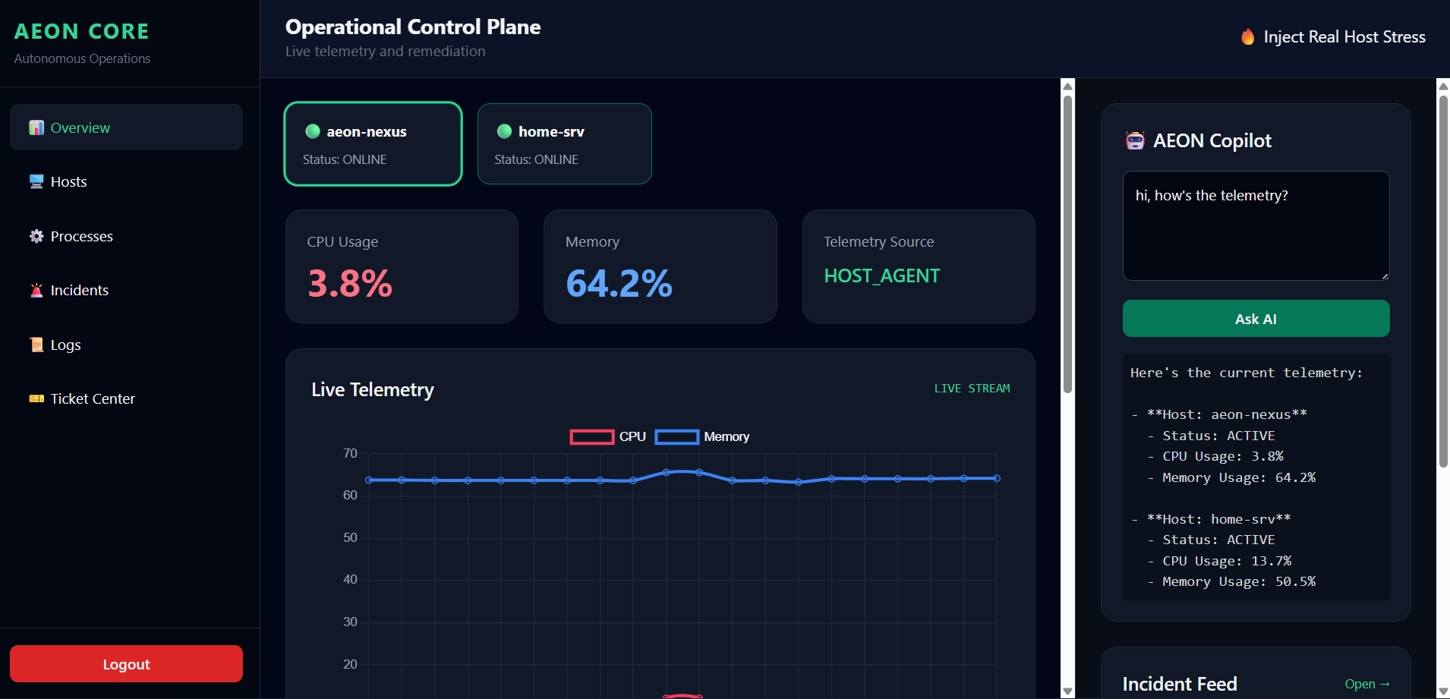This screenshot has width=1450, height=699.
Task: Click the Processes gear icon
Action: tap(36, 236)
